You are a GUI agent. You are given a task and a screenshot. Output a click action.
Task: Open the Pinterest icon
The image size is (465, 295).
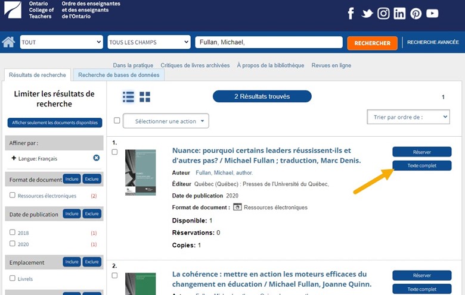[416, 13]
